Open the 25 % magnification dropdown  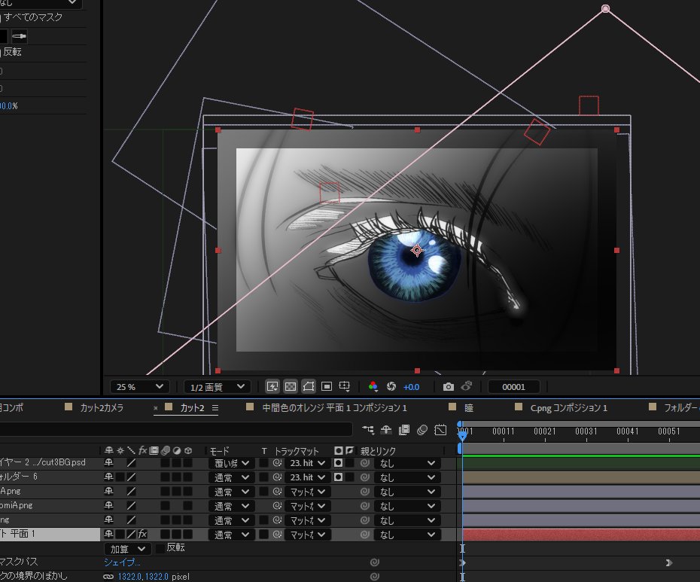point(139,387)
